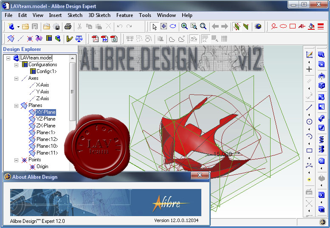
Task: Click the Extrude Boss feature icon
Action: pos(321,55)
